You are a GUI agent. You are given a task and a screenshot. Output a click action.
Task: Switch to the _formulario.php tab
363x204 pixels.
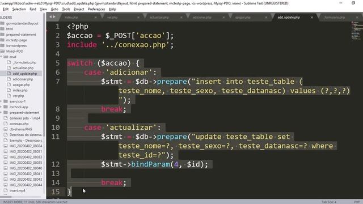pyautogui.click(x=334, y=18)
